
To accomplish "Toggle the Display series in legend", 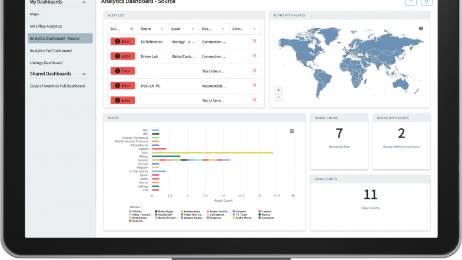I will tap(135, 211).
